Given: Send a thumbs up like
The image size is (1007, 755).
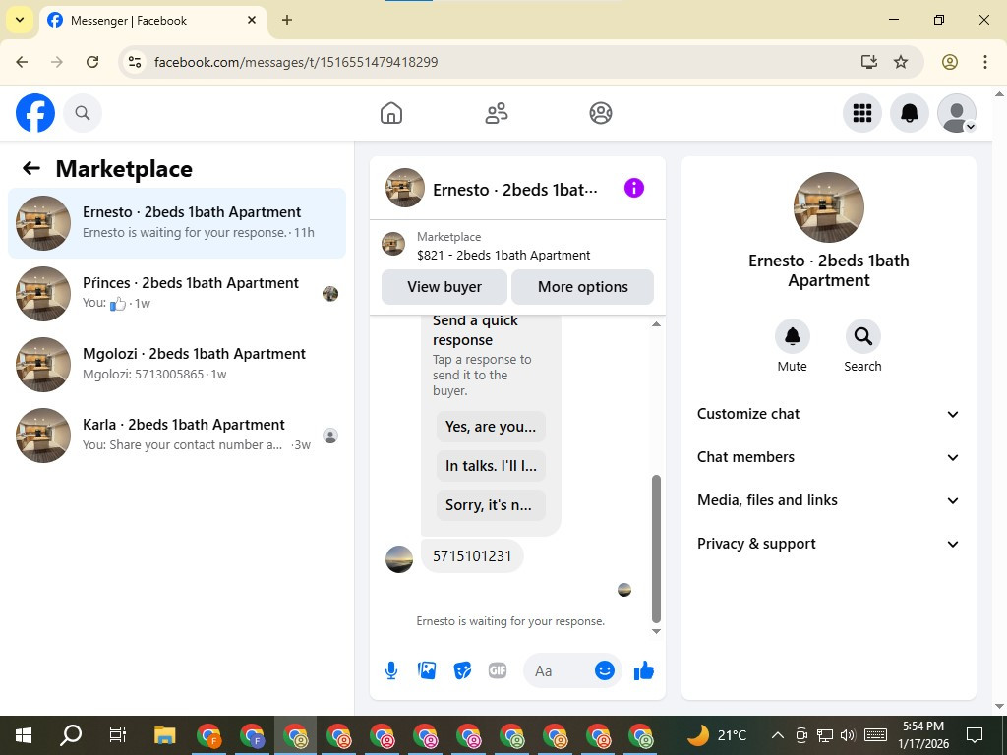Looking at the screenshot, I should [x=643, y=670].
